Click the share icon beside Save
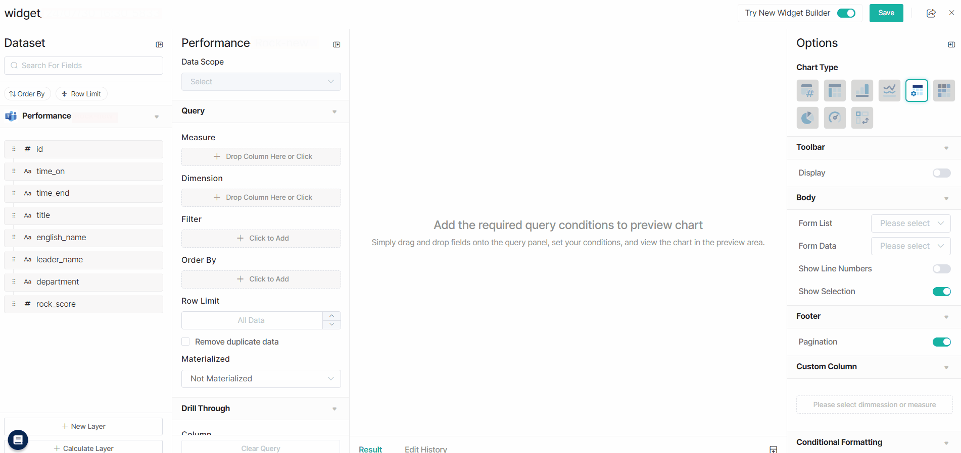 (931, 13)
